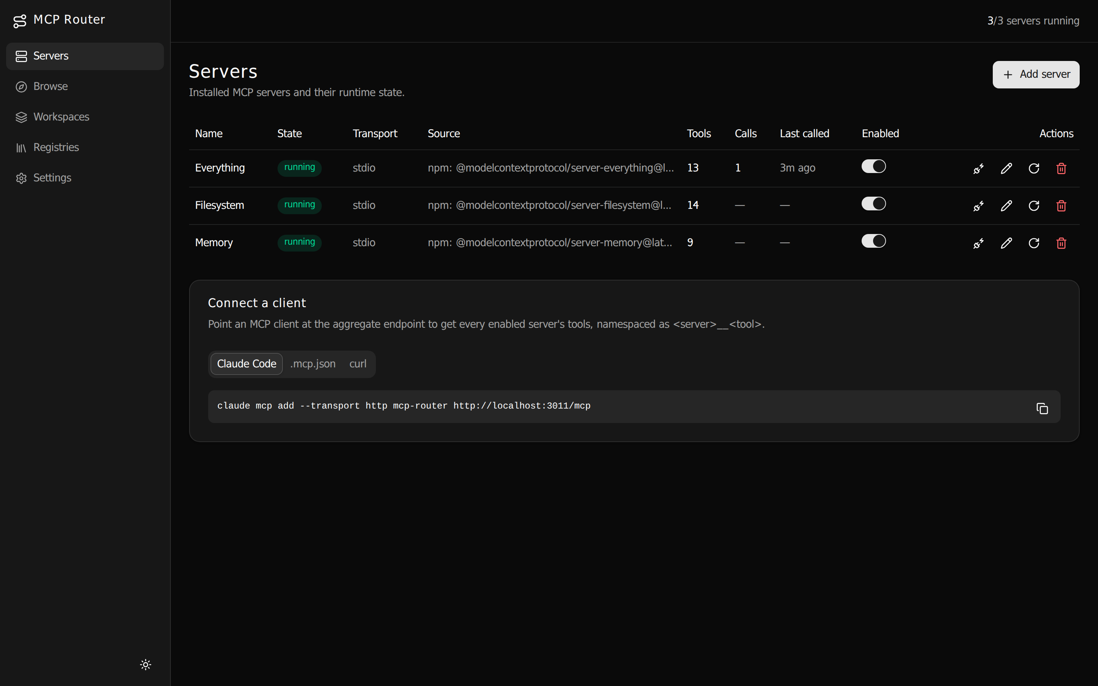Disable the Memory server toggle

pyautogui.click(x=873, y=241)
